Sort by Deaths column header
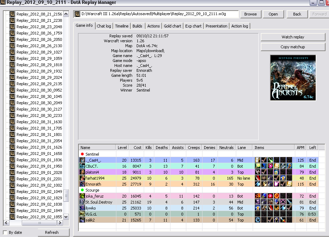The image size is (329, 237). 162,148
